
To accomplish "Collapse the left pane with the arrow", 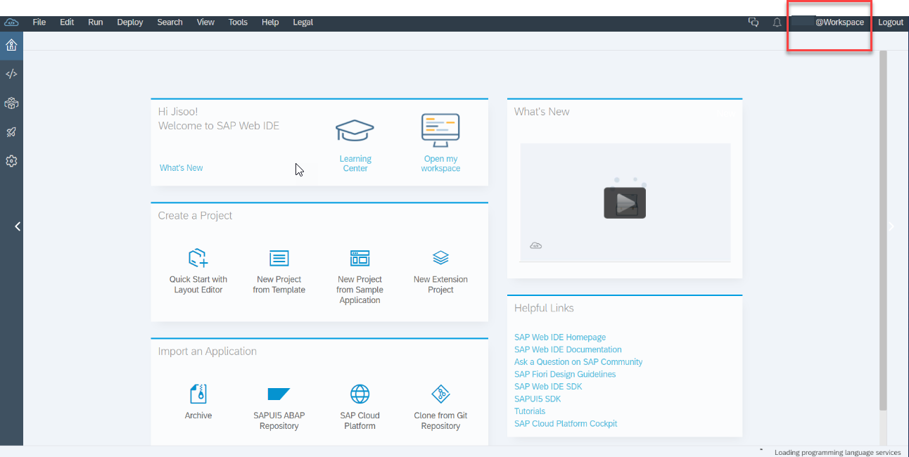I will pyautogui.click(x=18, y=226).
